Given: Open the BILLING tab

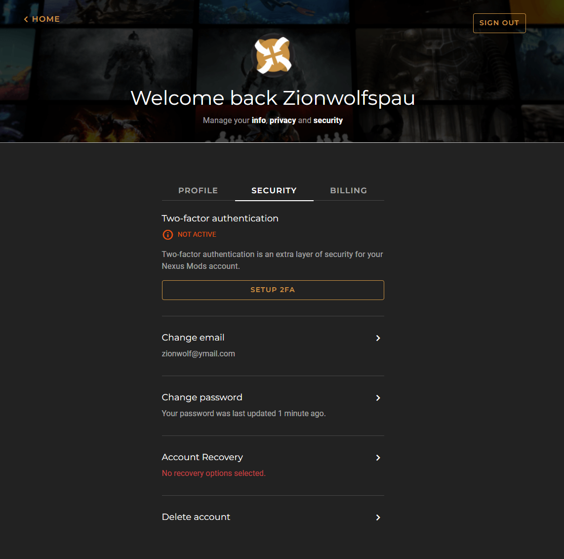Looking at the screenshot, I should [x=349, y=190].
